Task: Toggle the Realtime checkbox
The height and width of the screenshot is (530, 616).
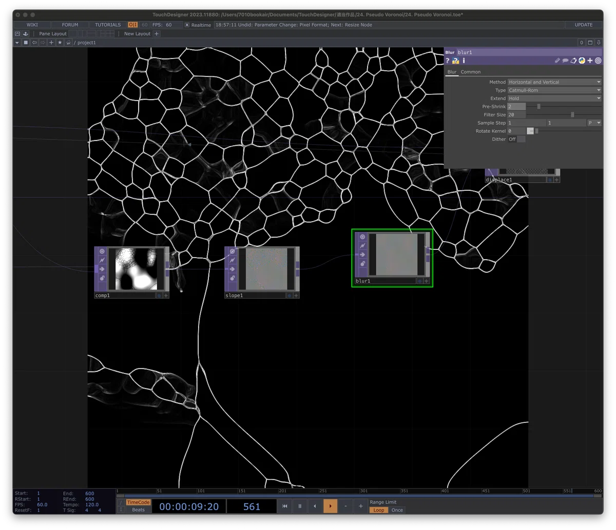Action: click(x=187, y=25)
